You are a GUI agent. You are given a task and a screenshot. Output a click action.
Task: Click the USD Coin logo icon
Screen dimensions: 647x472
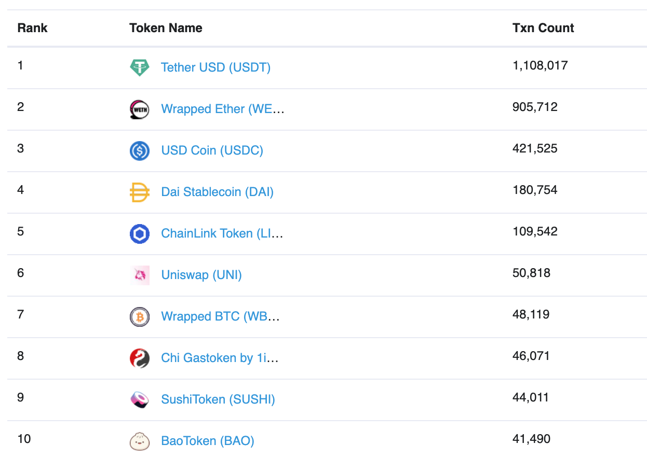tap(139, 150)
